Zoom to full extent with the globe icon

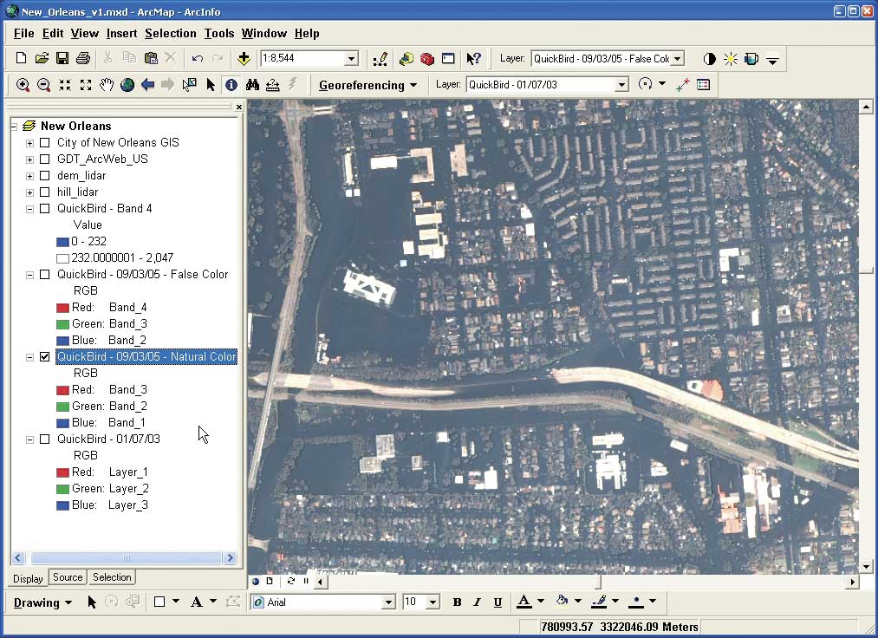[127, 85]
